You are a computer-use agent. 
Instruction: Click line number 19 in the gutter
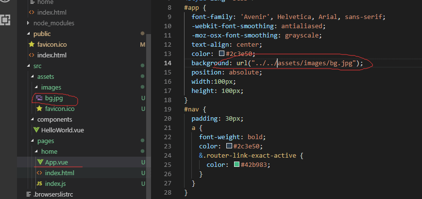click(x=168, y=109)
